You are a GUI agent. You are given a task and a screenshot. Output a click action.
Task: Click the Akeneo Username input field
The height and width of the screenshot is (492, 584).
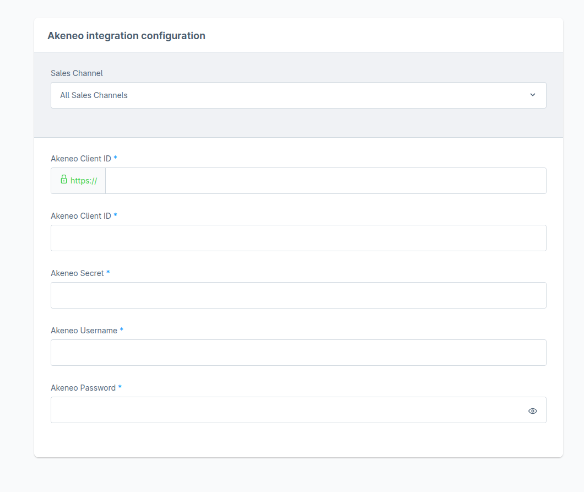[x=298, y=352]
